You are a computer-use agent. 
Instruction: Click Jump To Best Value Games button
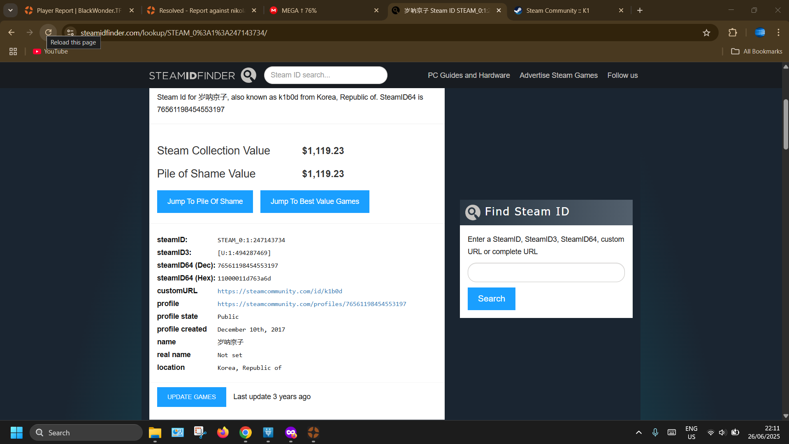[x=315, y=201]
